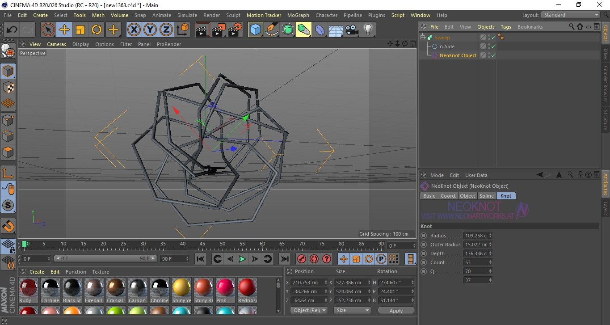The image size is (610, 325).
Task: Select the Pink material swatch
Action: tap(225, 290)
